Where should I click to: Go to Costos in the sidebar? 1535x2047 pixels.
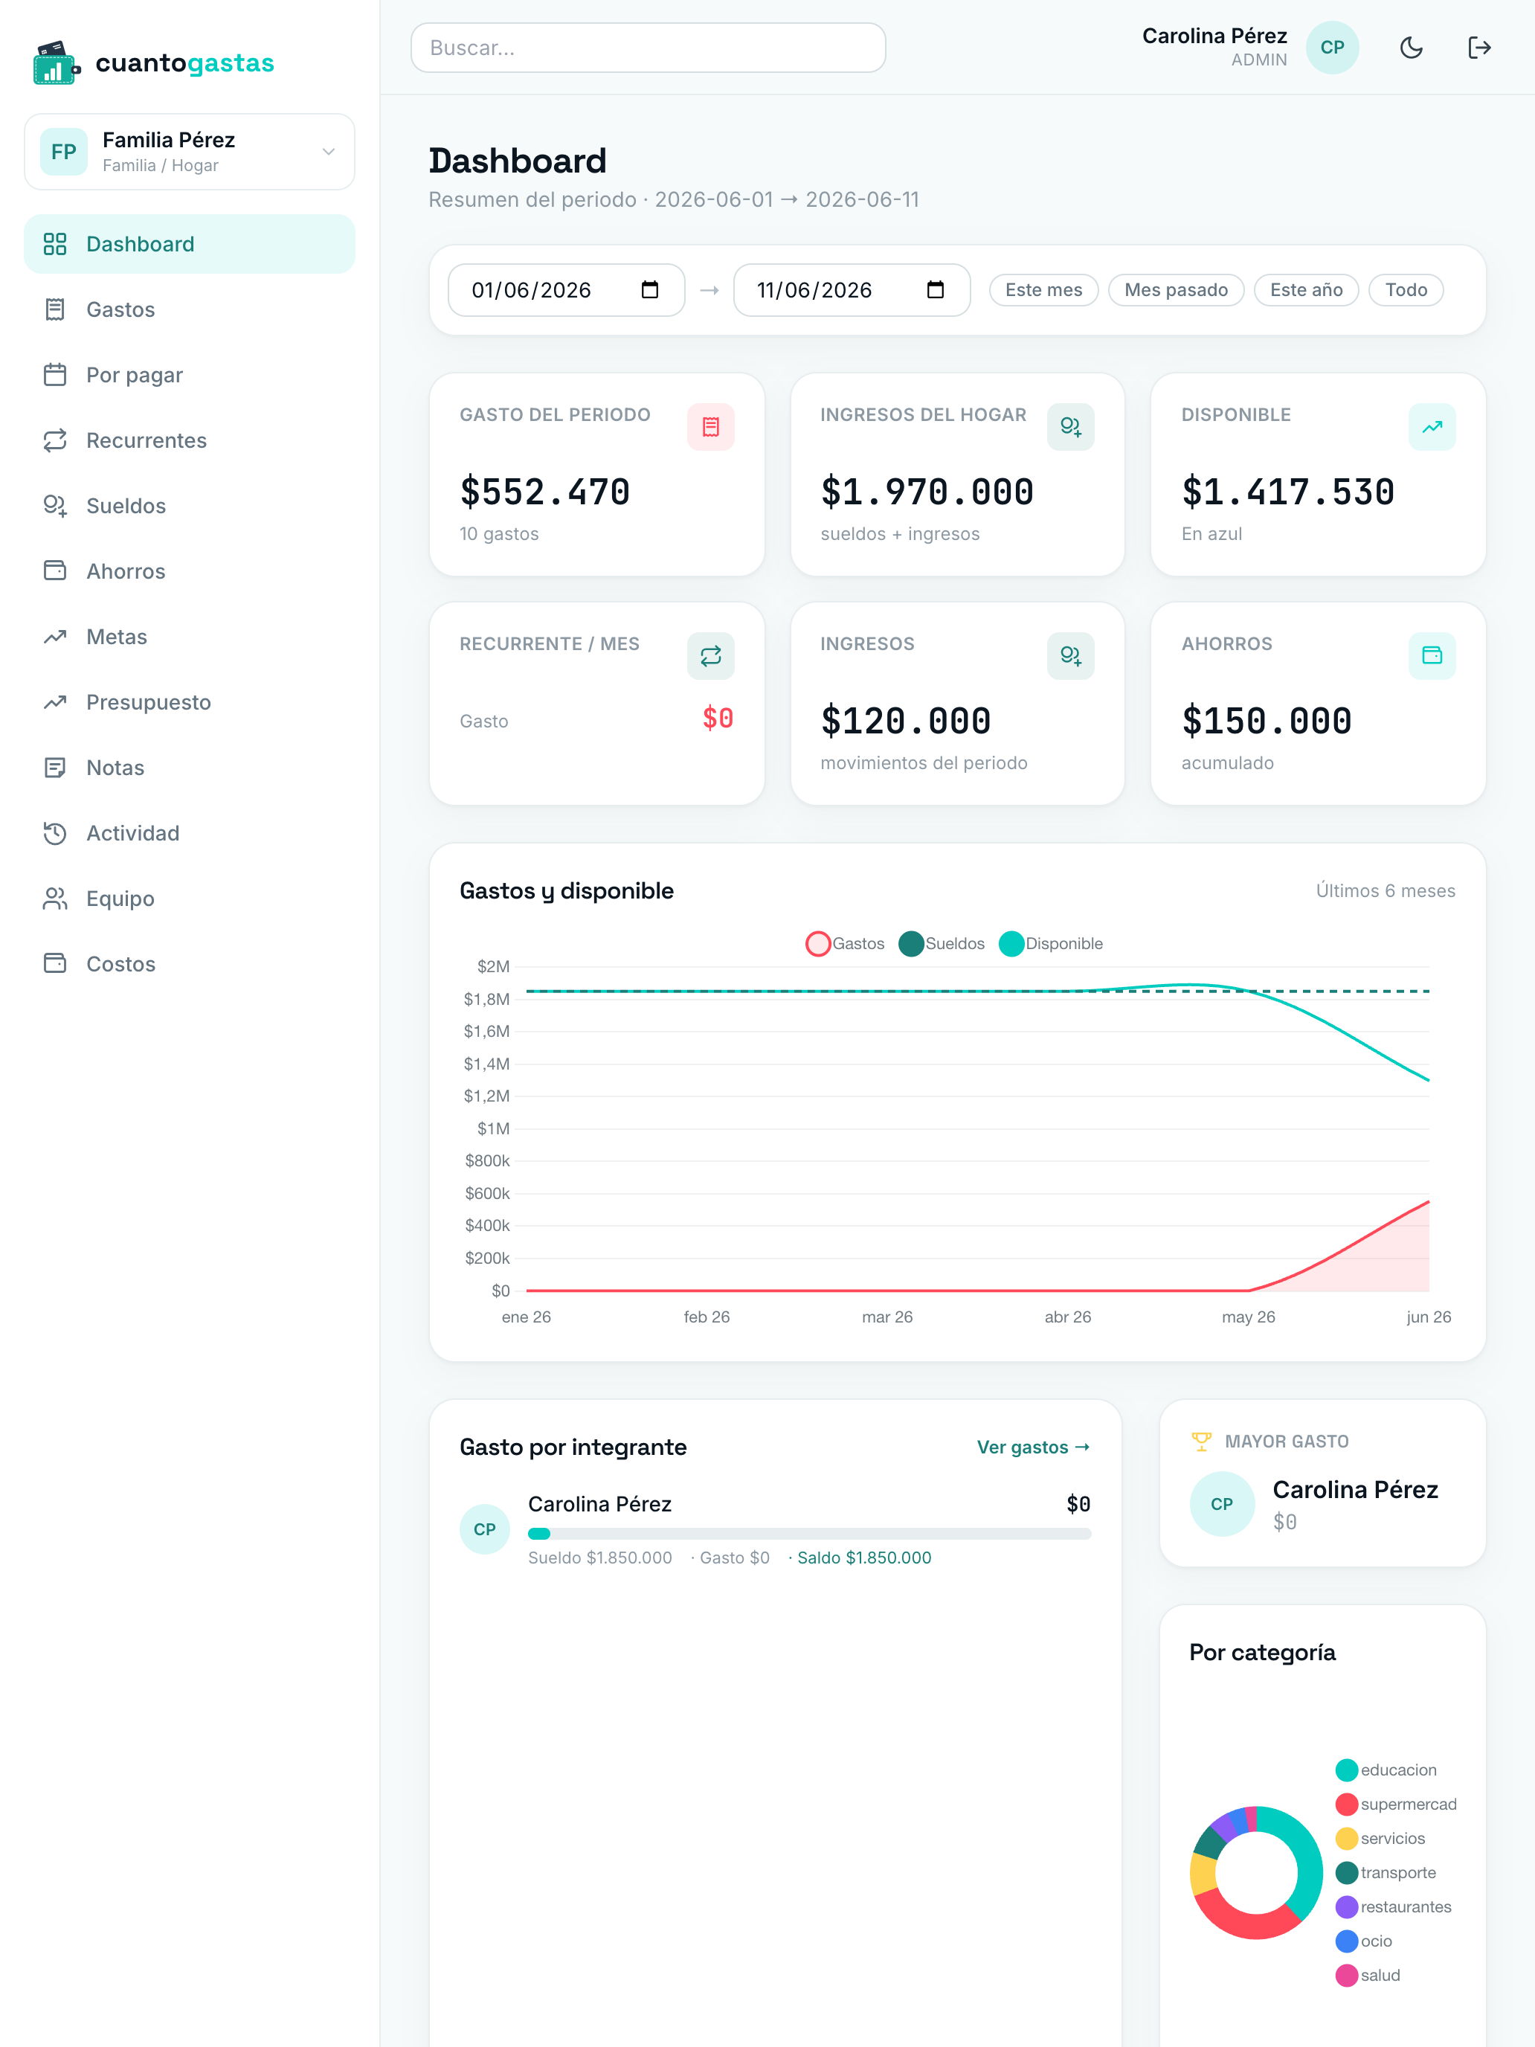click(x=190, y=963)
